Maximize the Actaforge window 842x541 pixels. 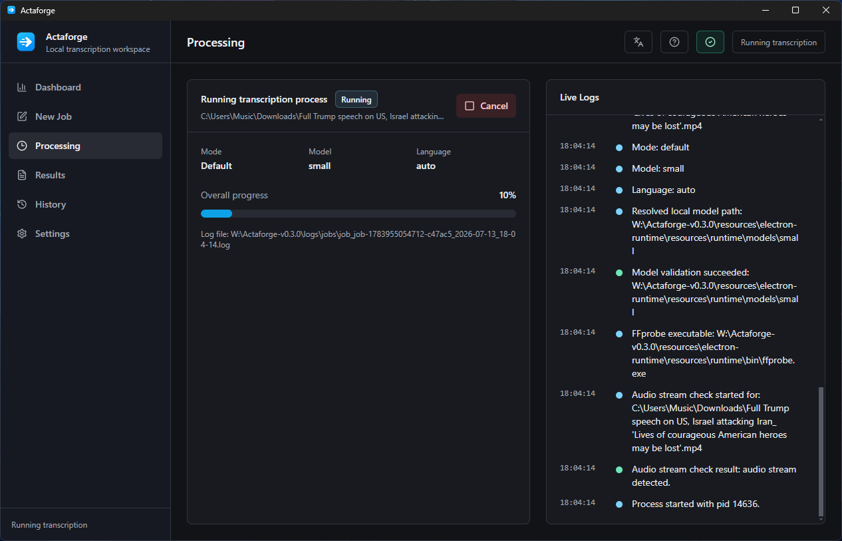795,10
